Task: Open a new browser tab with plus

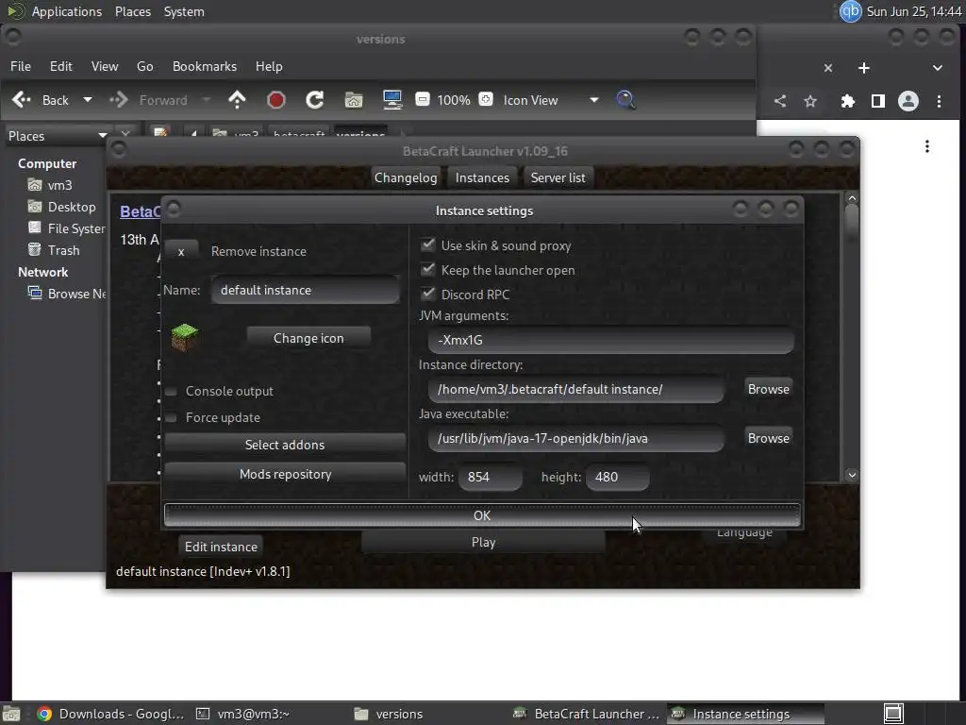Action: tap(864, 68)
